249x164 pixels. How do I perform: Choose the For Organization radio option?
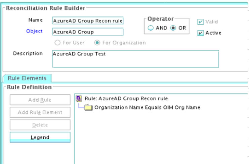pos(97,43)
